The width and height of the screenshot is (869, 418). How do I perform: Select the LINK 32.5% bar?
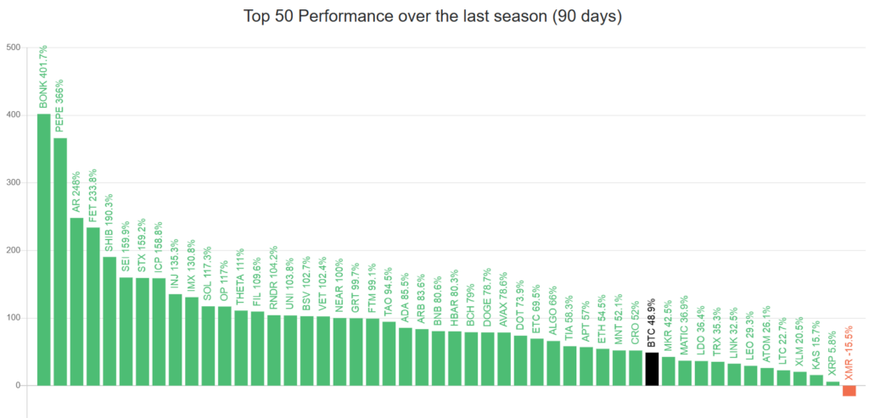point(734,374)
